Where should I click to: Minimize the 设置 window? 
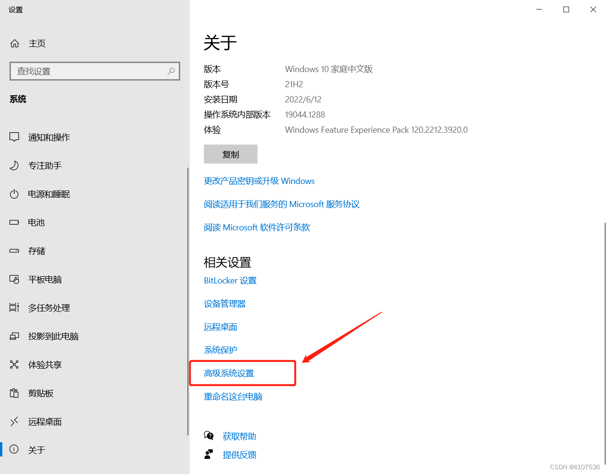tap(539, 9)
